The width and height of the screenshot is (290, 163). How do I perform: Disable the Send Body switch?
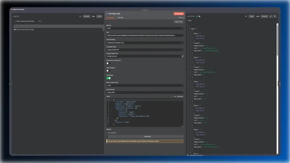tap(108, 78)
